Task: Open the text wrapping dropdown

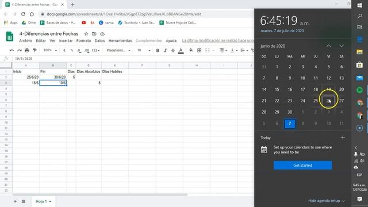Action: (244, 51)
